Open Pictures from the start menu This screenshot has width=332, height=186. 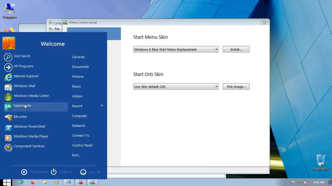pos(78,76)
